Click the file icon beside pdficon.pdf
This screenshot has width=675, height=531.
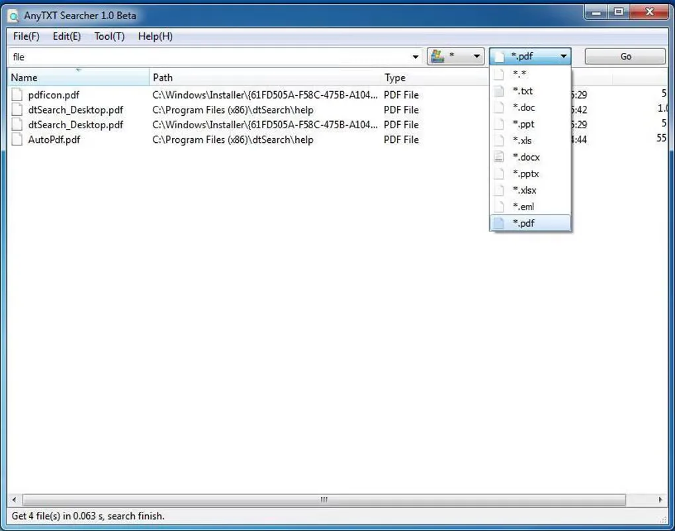coord(17,95)
